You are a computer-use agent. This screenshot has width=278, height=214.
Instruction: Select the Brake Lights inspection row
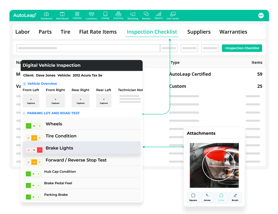pyautogui.click(x=82, y=148)
